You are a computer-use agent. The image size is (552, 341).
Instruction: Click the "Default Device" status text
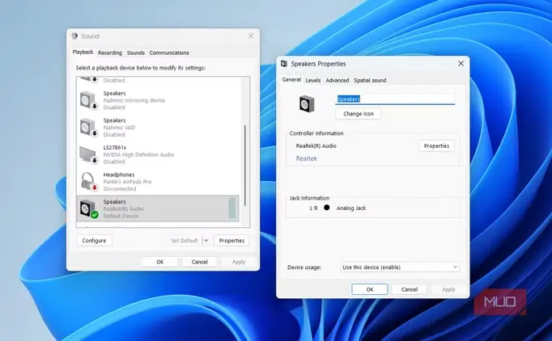(121, 216)
